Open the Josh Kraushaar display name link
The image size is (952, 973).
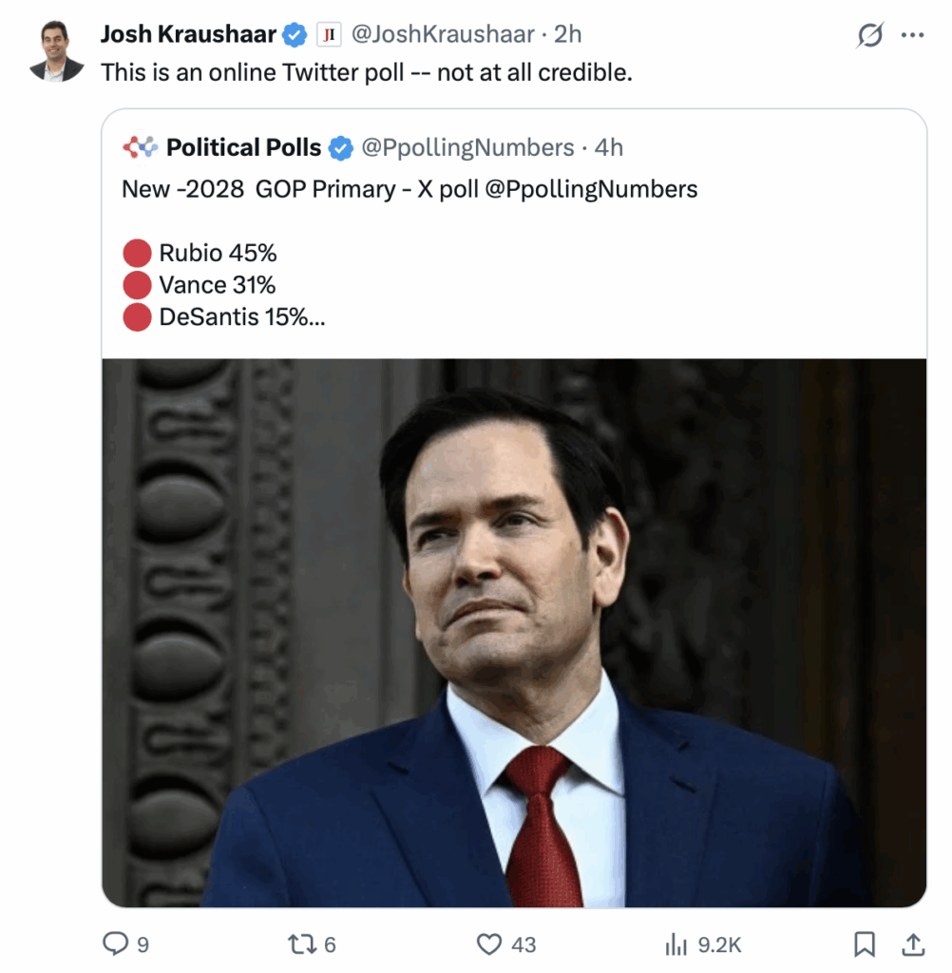(x=188, y=35)
